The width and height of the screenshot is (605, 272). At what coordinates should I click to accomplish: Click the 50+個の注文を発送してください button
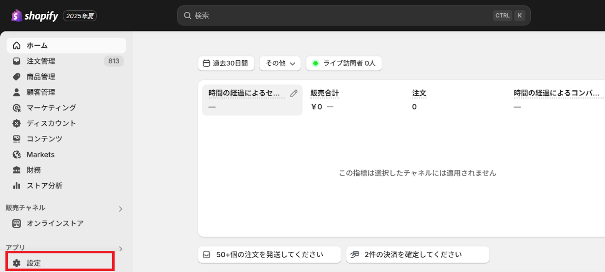point(269,255)
